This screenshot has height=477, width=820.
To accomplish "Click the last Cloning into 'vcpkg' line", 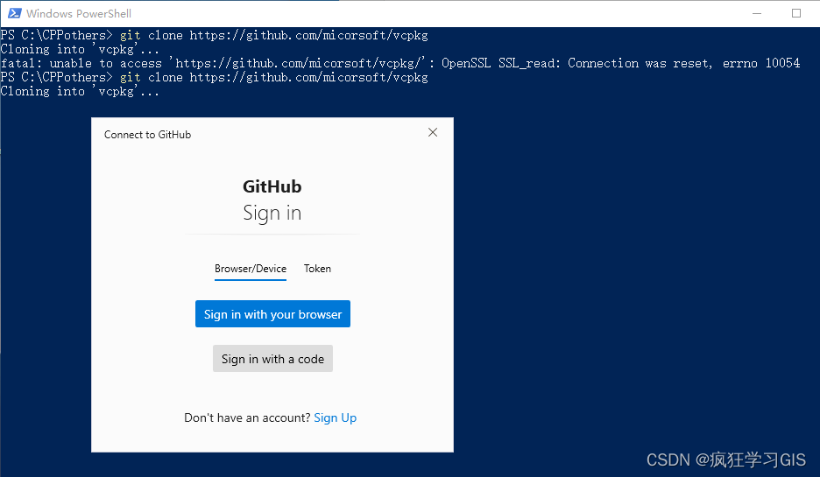I will (x=80, y=91).
